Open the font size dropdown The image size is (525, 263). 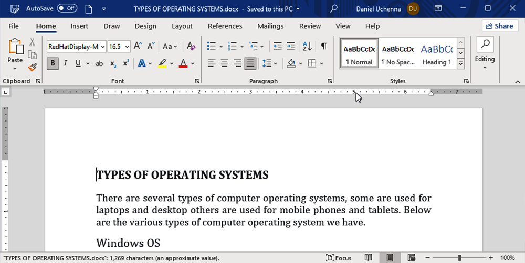(x=127, y=47)
